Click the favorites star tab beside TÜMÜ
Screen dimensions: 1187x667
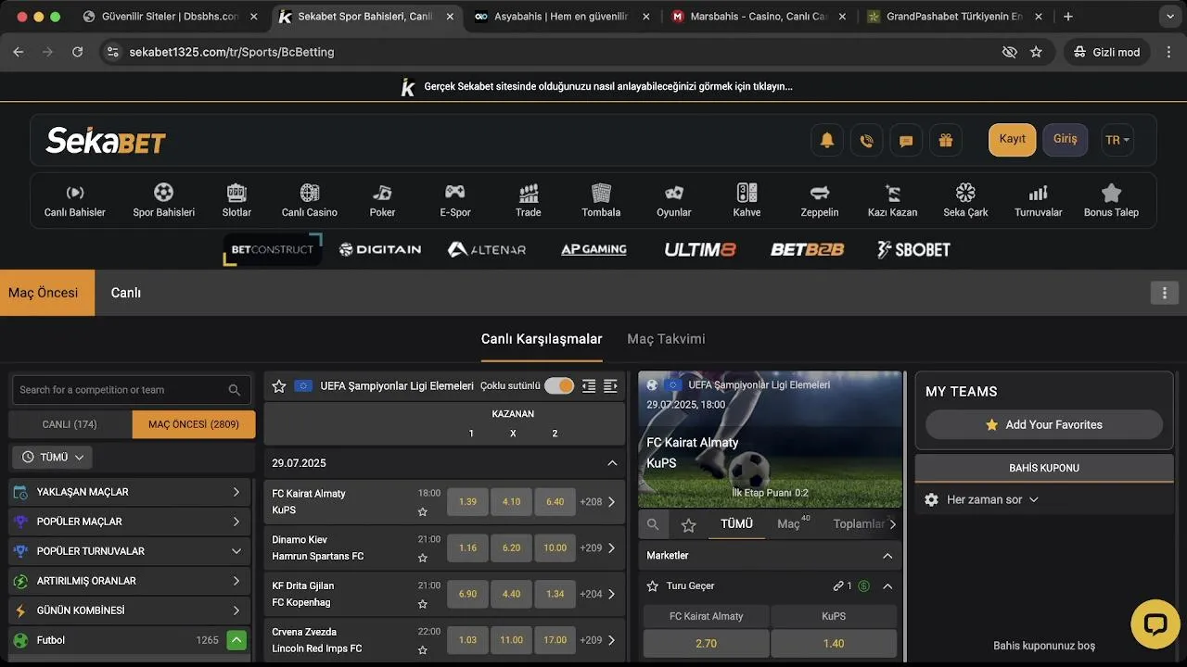[688, 524]
